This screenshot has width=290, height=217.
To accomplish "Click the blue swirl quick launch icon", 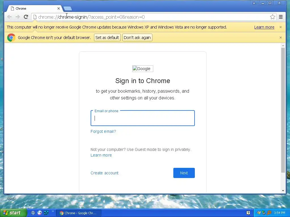I will click(x=40, y=213).
